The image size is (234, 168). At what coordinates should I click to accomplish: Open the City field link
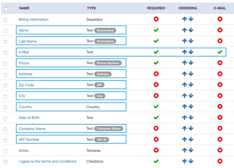click(22, 96)
